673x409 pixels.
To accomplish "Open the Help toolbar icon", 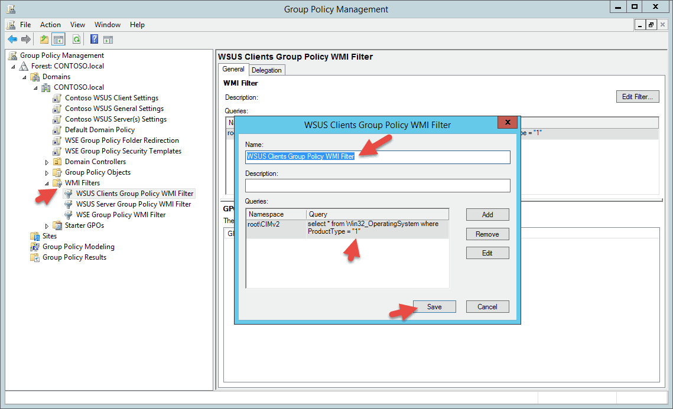I will pos(95,40).
